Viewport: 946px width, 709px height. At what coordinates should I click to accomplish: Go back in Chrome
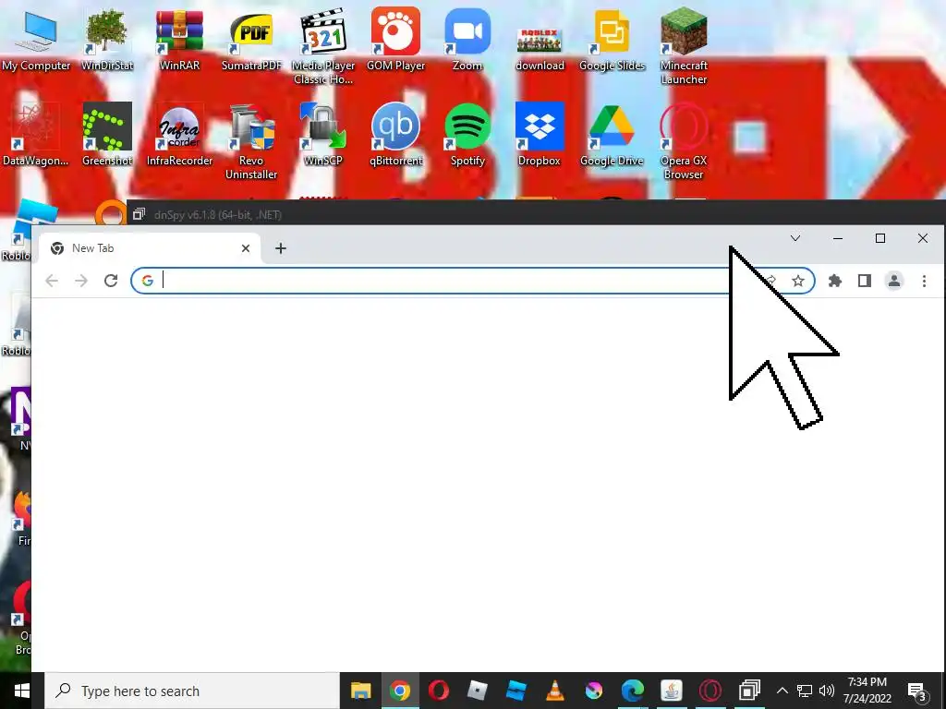(x=52, y=281)
